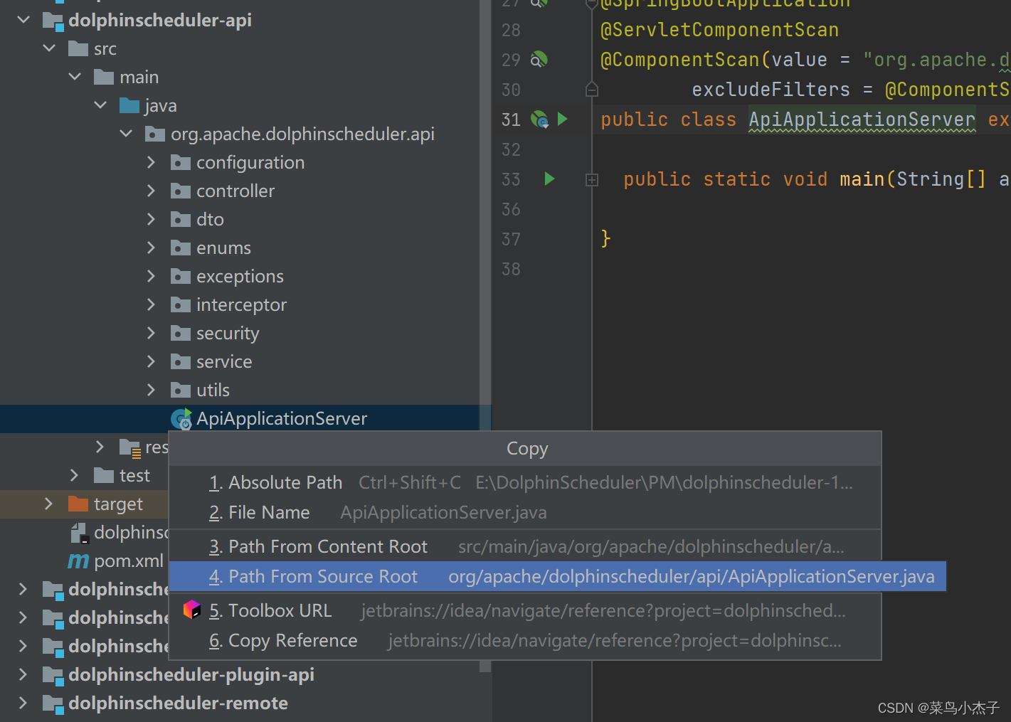Click the security package icon
Screen dimensions: 1011x722
coord(180,333)
